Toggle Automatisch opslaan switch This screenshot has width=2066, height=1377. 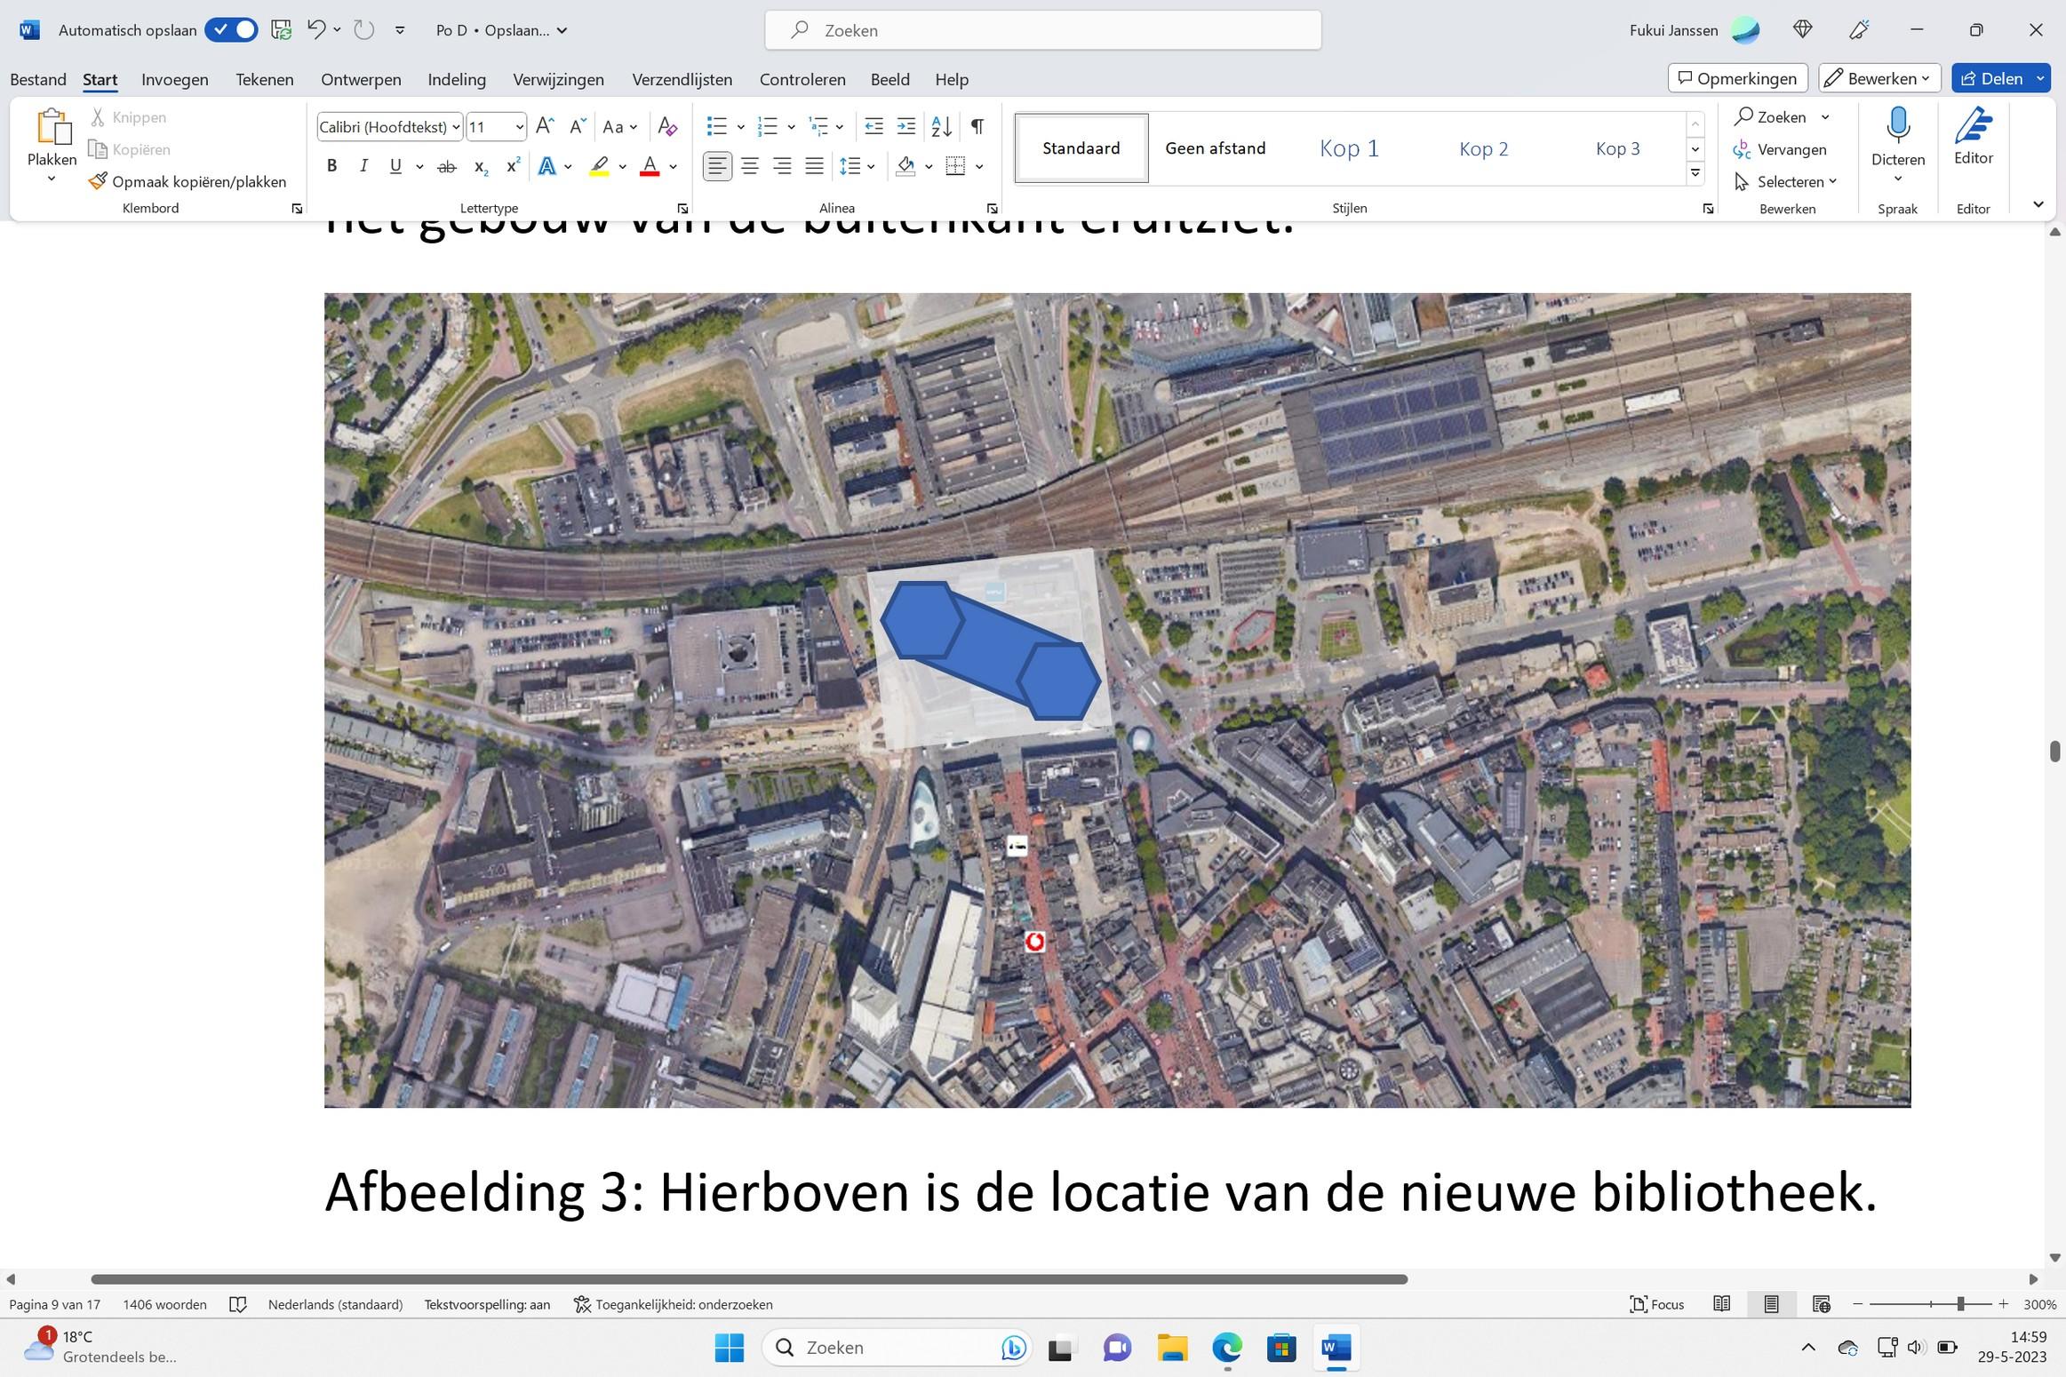[x=231, y=30]
